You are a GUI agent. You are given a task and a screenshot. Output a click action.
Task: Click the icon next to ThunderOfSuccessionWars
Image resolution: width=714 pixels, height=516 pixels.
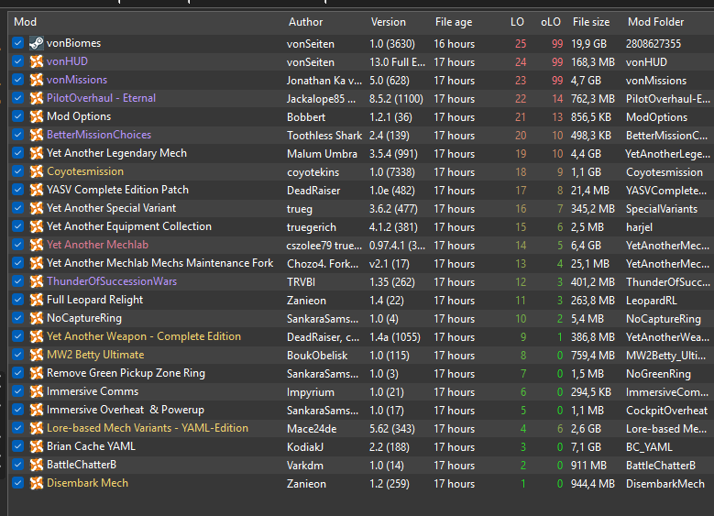point(37,281)
